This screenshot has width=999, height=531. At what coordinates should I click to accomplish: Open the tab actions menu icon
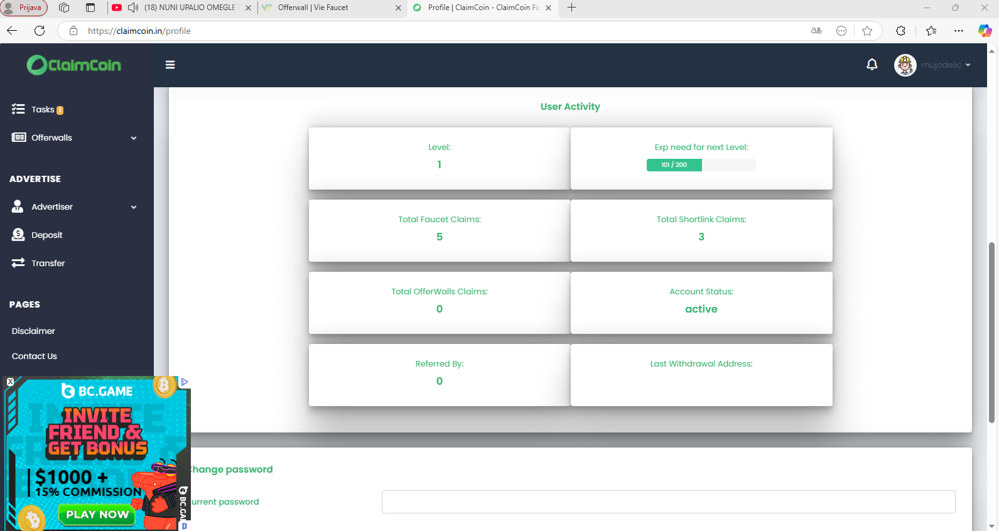tap(90, 8)
